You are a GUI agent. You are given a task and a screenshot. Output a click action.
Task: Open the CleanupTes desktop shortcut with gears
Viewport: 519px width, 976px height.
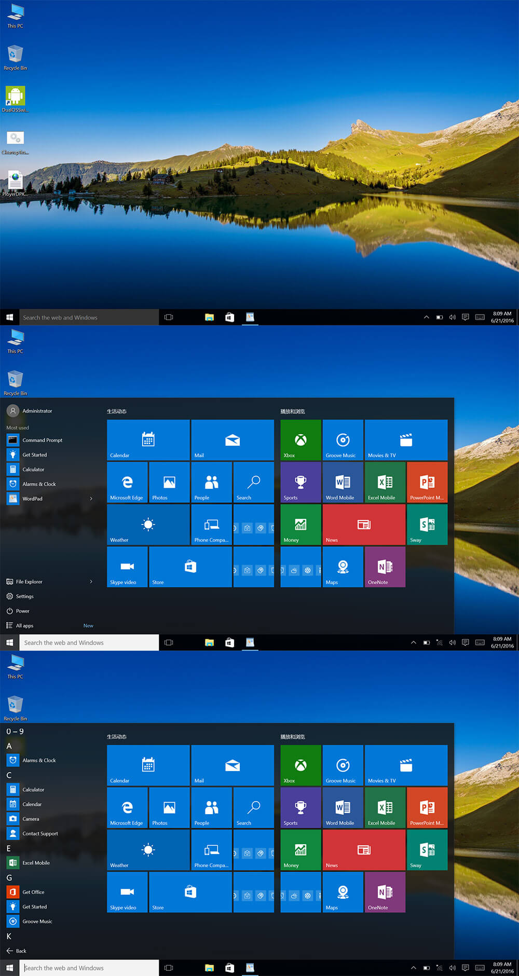point(15,141)
